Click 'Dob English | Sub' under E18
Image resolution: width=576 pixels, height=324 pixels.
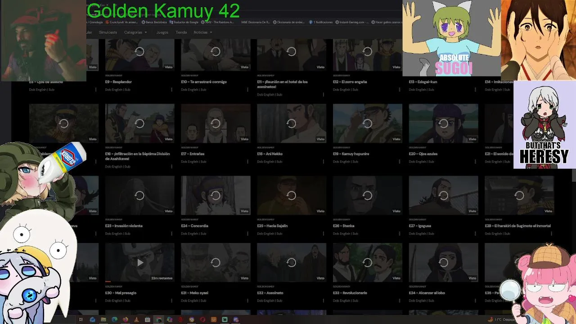pos(270,162)
